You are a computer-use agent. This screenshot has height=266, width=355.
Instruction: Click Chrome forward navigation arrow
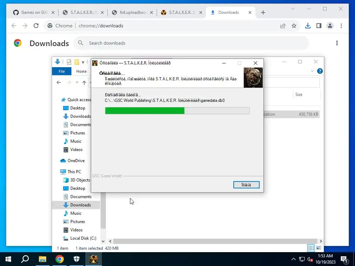click(x=25, y=26)
